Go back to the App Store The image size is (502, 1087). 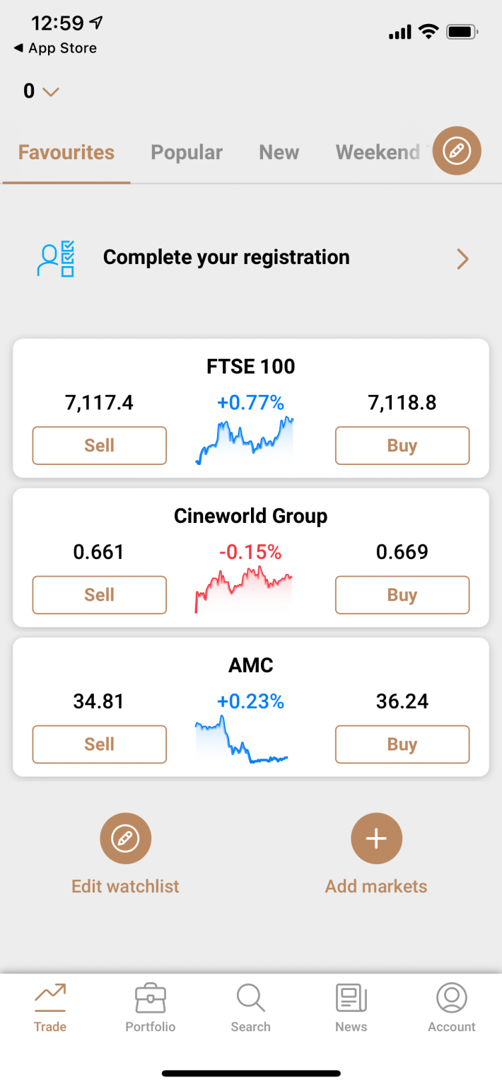click(54, 47)
